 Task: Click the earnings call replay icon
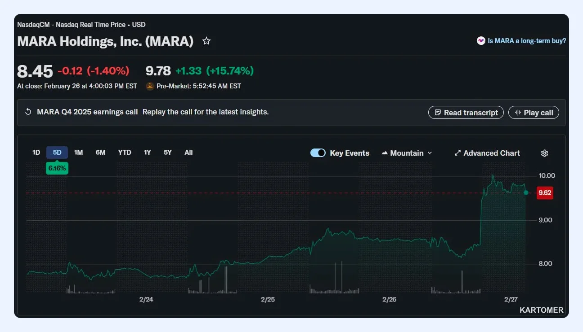pos(28,112)
